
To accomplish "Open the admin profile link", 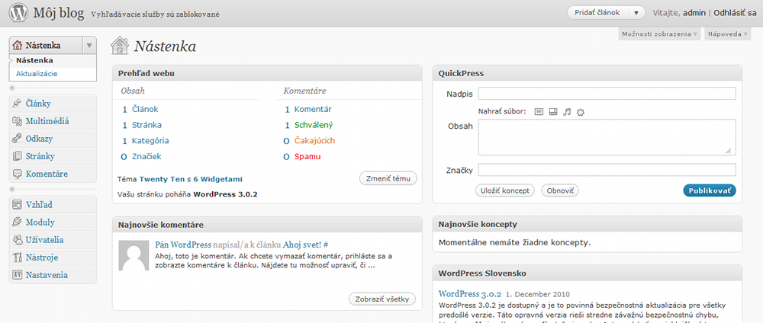I will click(694, 13).
